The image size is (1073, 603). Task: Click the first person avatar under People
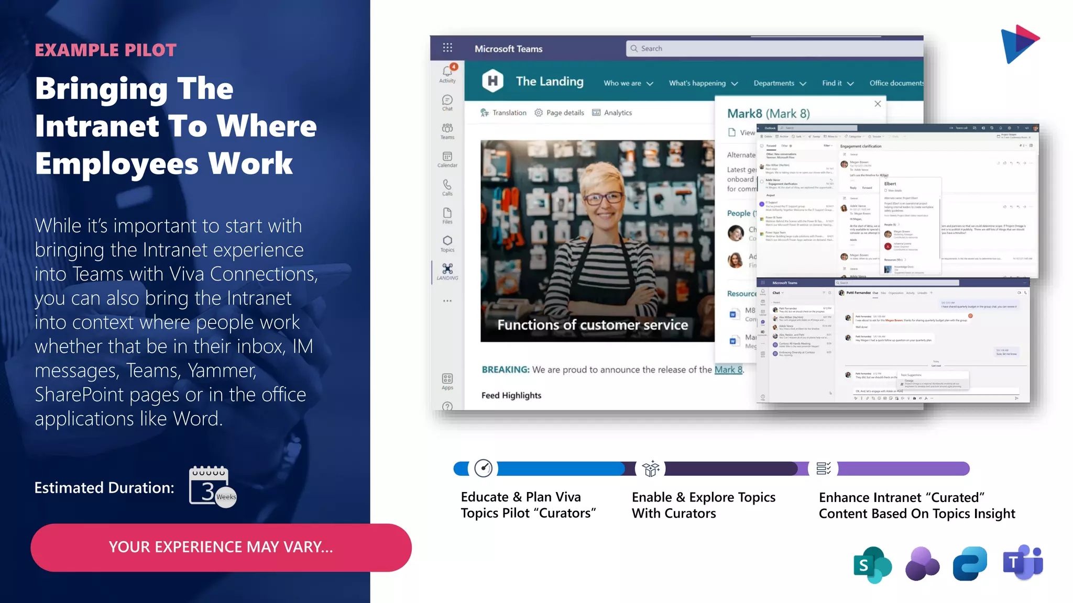(x=736, y=232)
